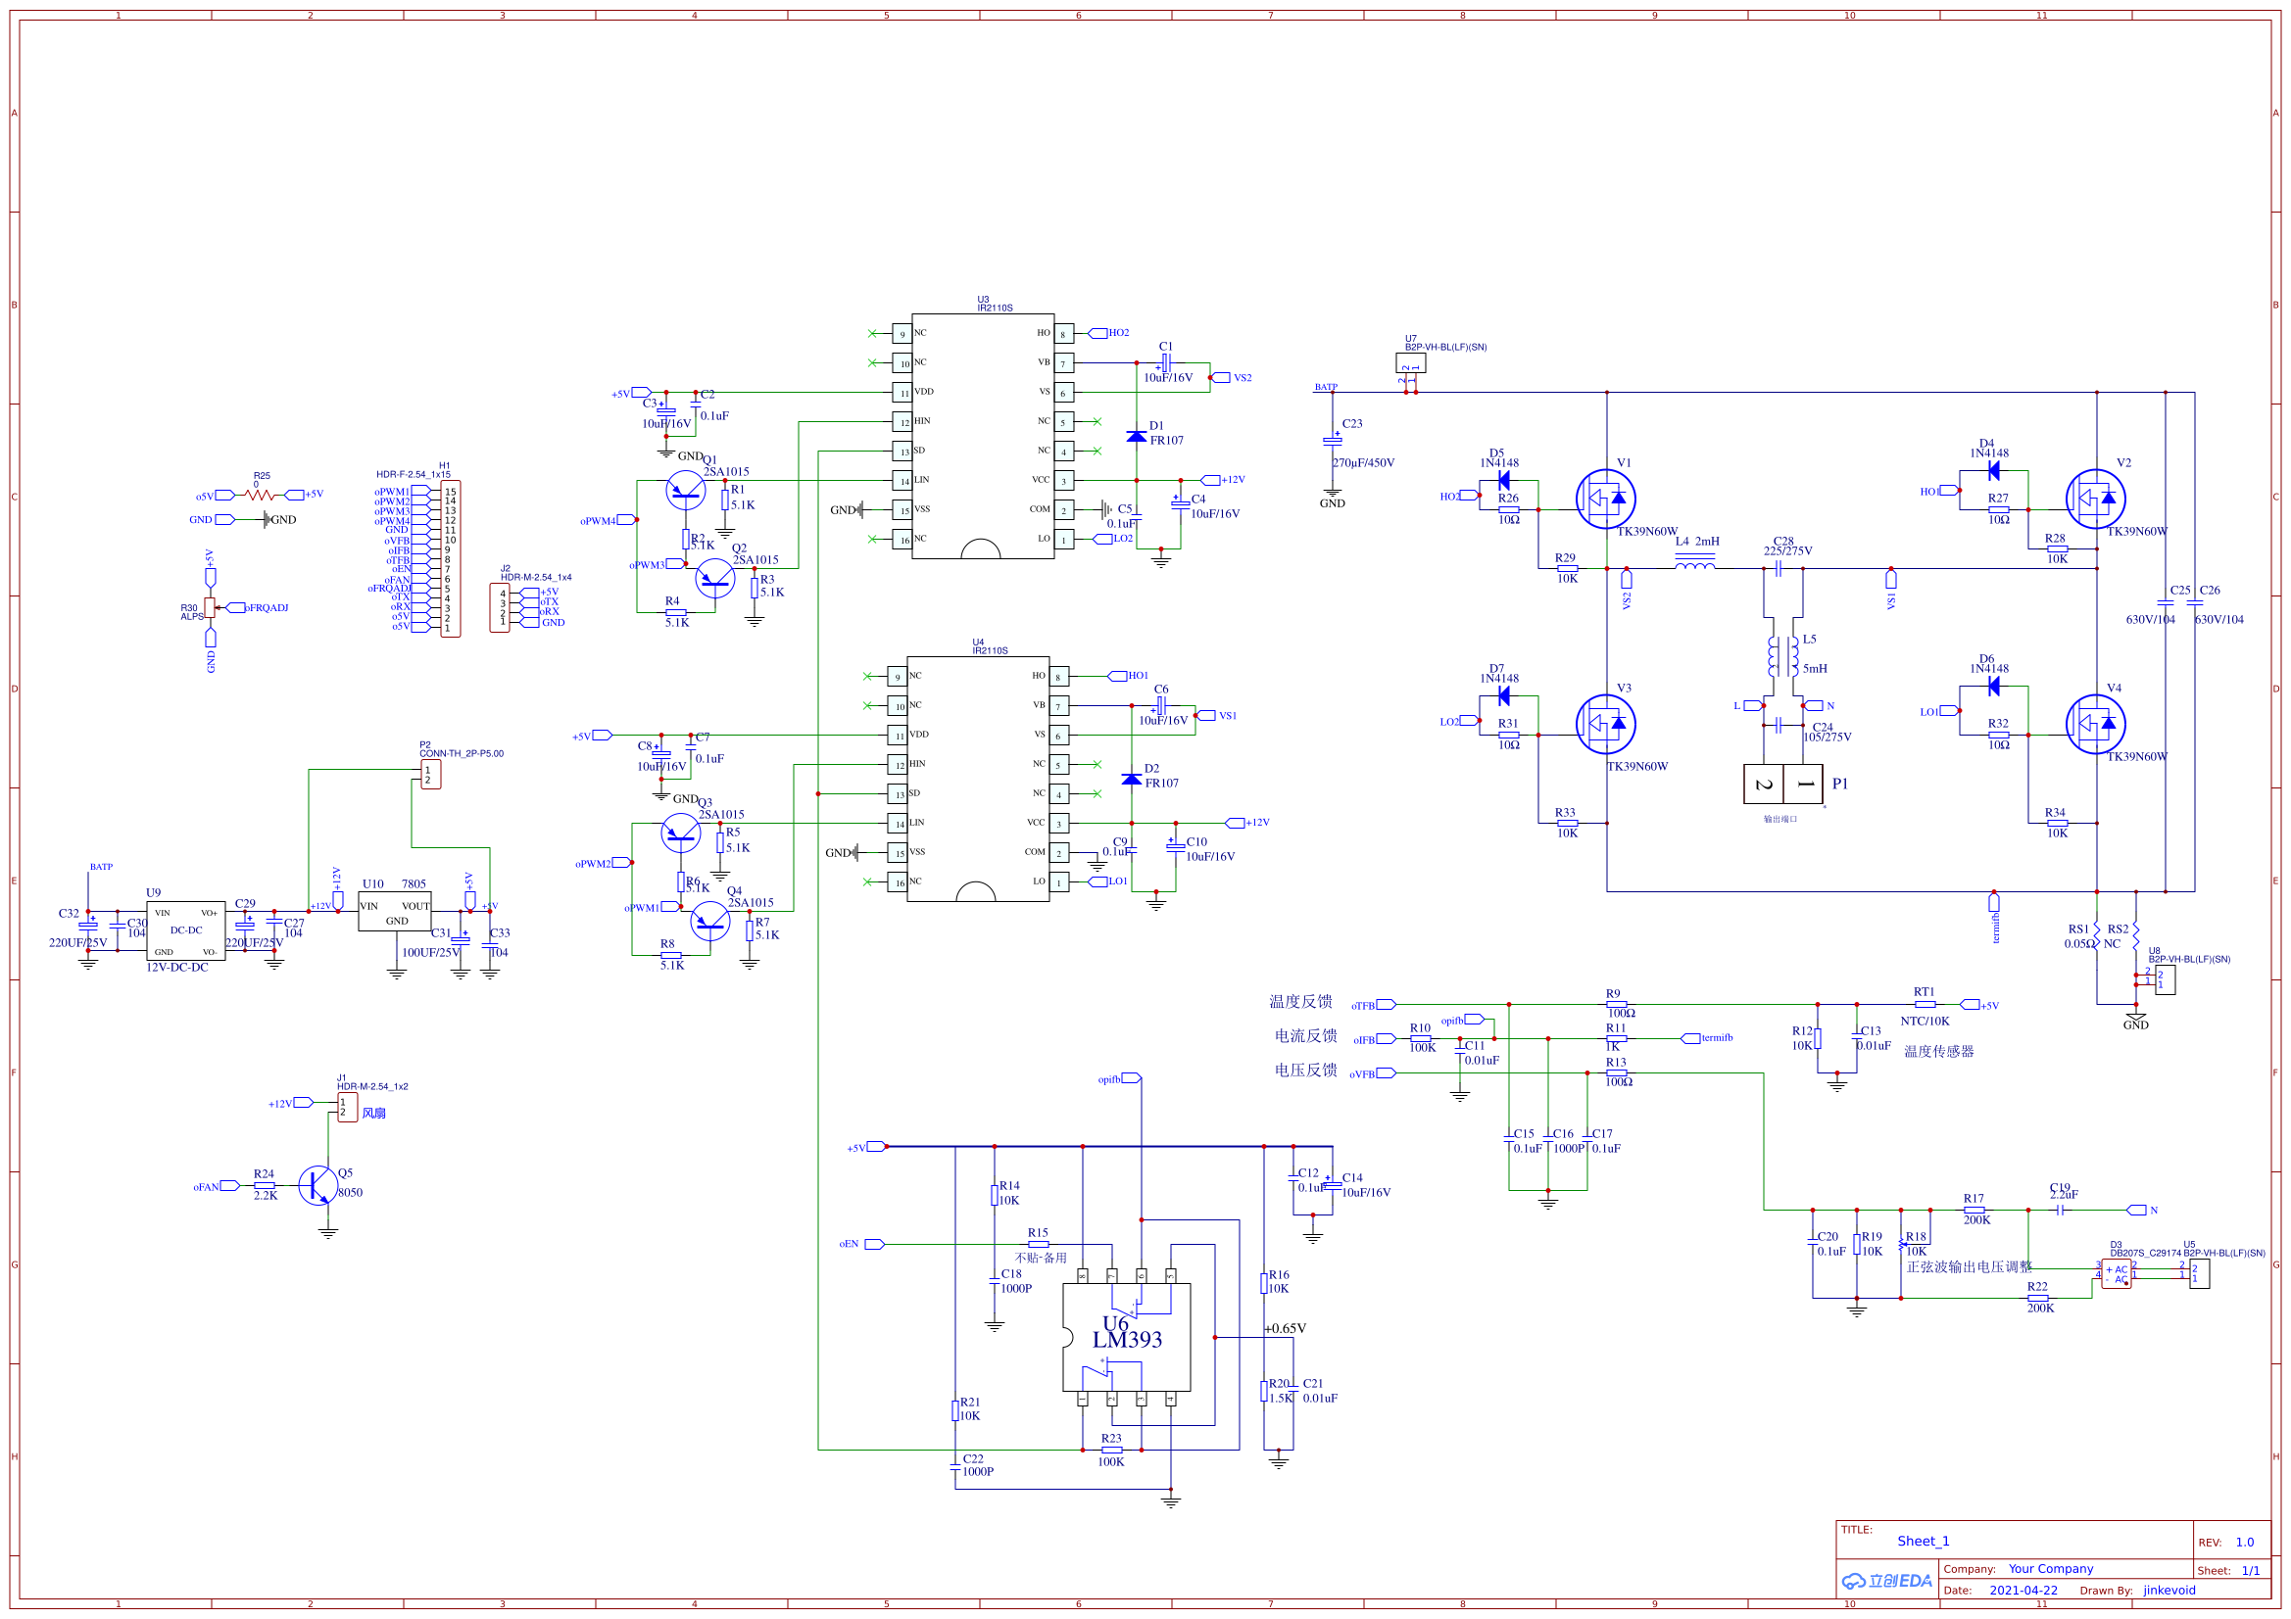Select the 7805 regulator symbol U10
This screenshot has width=2291, height=1619.
395,913
